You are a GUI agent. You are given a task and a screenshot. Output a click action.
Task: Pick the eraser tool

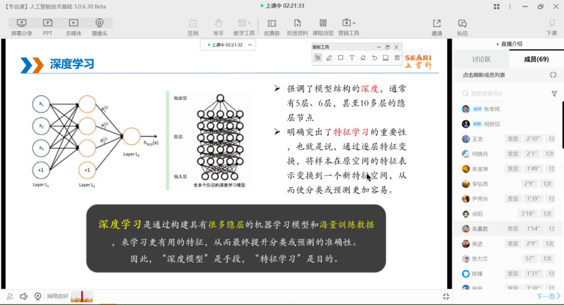363,58
